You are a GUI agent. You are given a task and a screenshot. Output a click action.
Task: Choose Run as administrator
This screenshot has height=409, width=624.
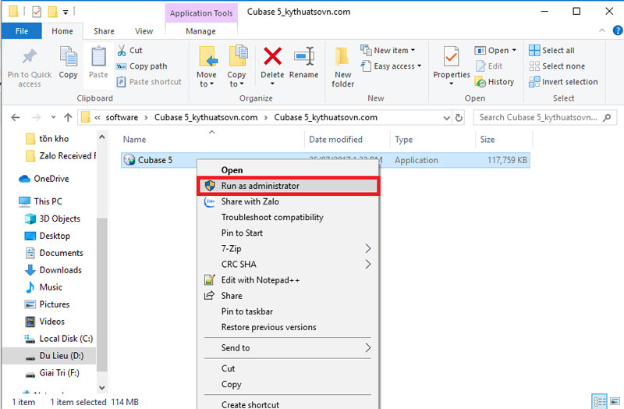click(289, 186)
